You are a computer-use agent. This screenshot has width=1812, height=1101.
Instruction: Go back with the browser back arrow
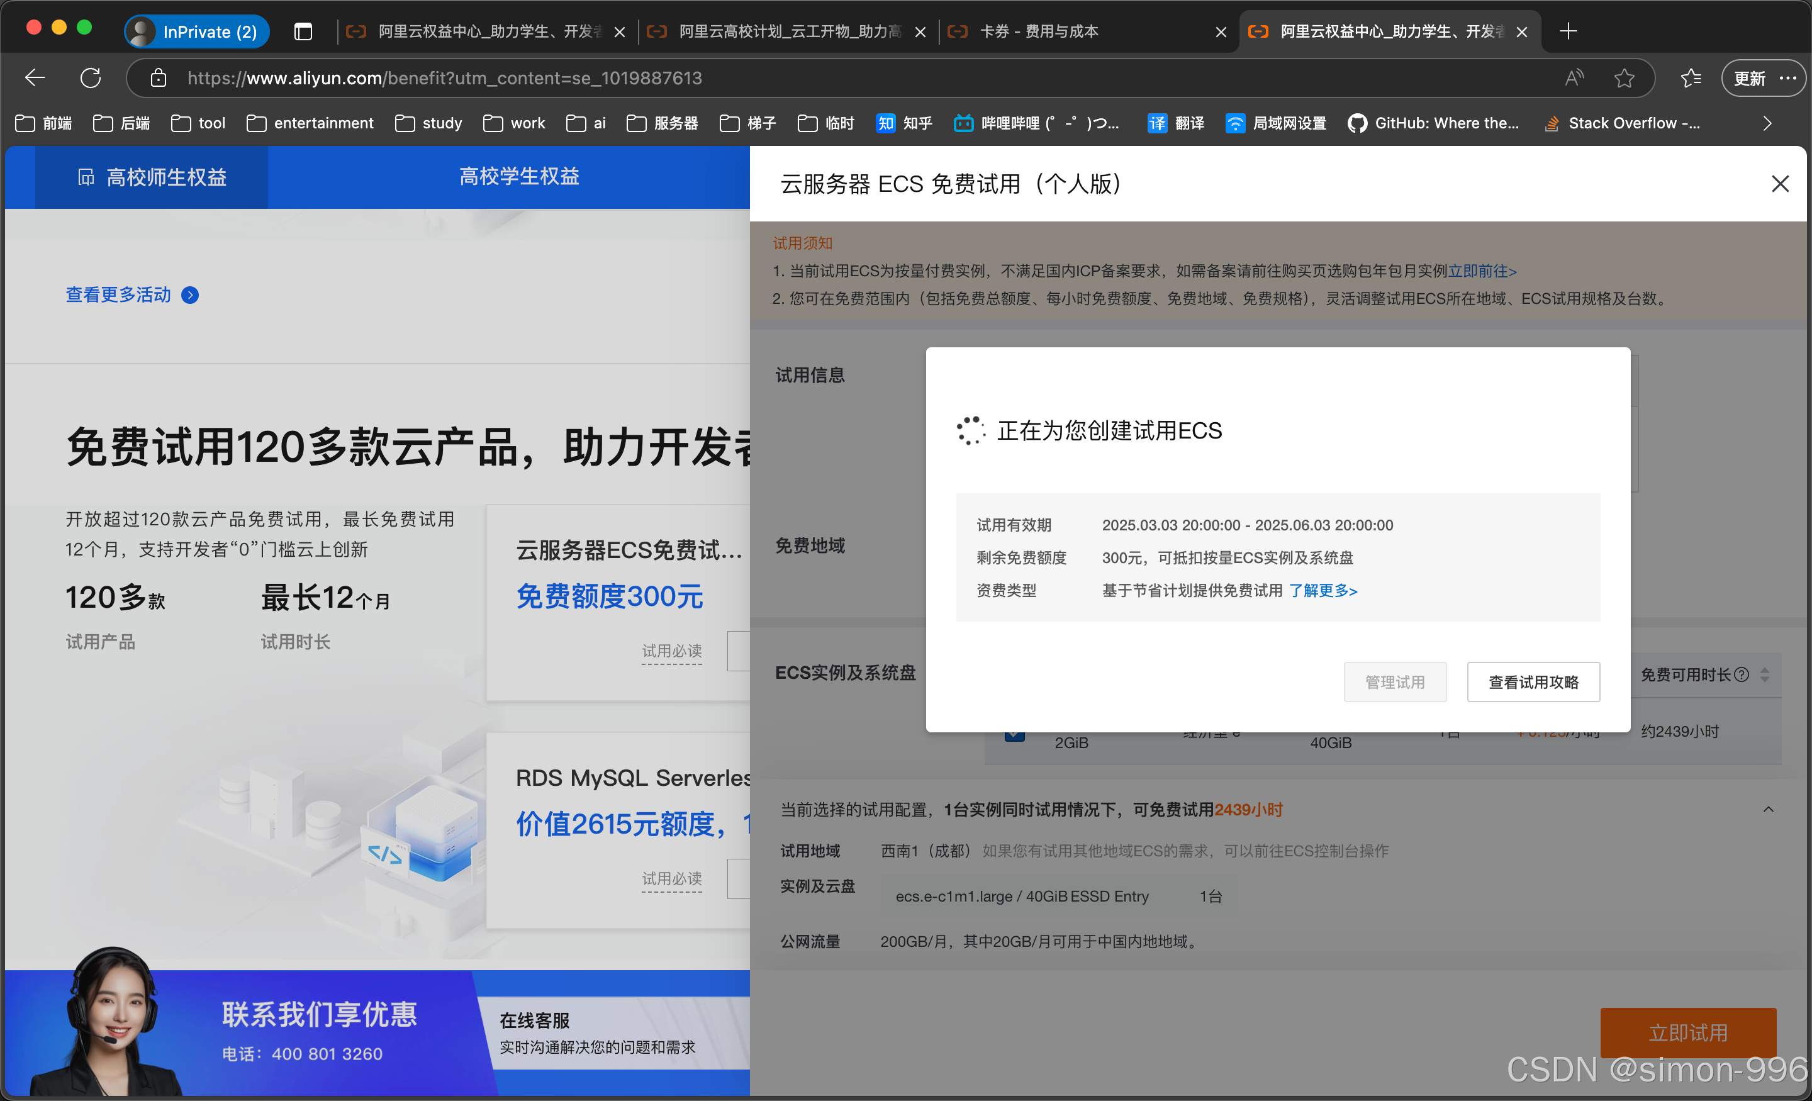point(35,78)
